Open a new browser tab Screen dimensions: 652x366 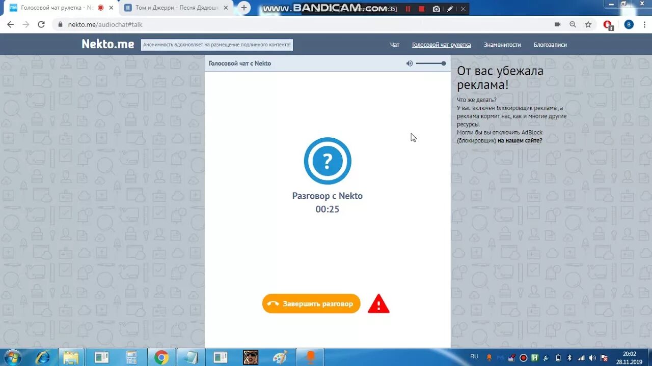click(x=244, y=8)
